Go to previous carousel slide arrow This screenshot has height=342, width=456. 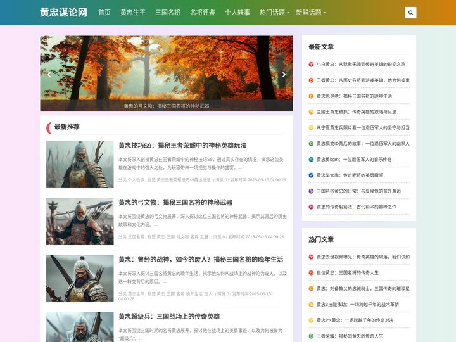tap(49, 75)
